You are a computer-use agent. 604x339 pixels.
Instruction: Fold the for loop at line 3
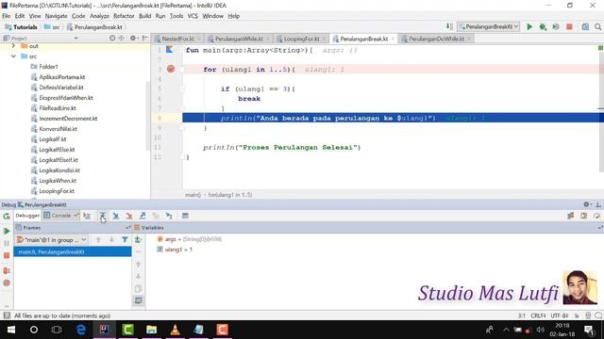coord(182,69)
